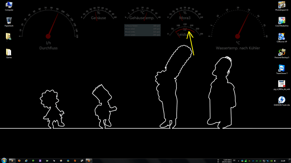
Task: Open the Games folder icon
Action: coord(9,53)
